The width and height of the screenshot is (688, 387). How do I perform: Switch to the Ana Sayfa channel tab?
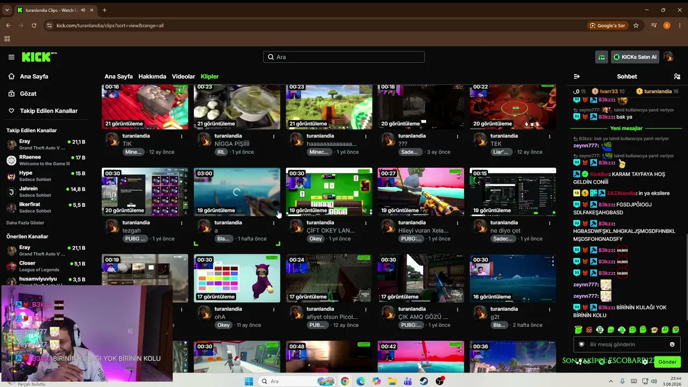tap(118, 76)
